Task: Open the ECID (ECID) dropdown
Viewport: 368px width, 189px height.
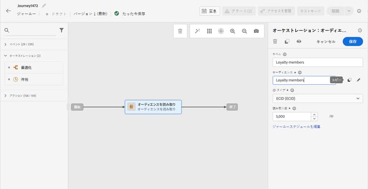Action: (x=318, y=98)
